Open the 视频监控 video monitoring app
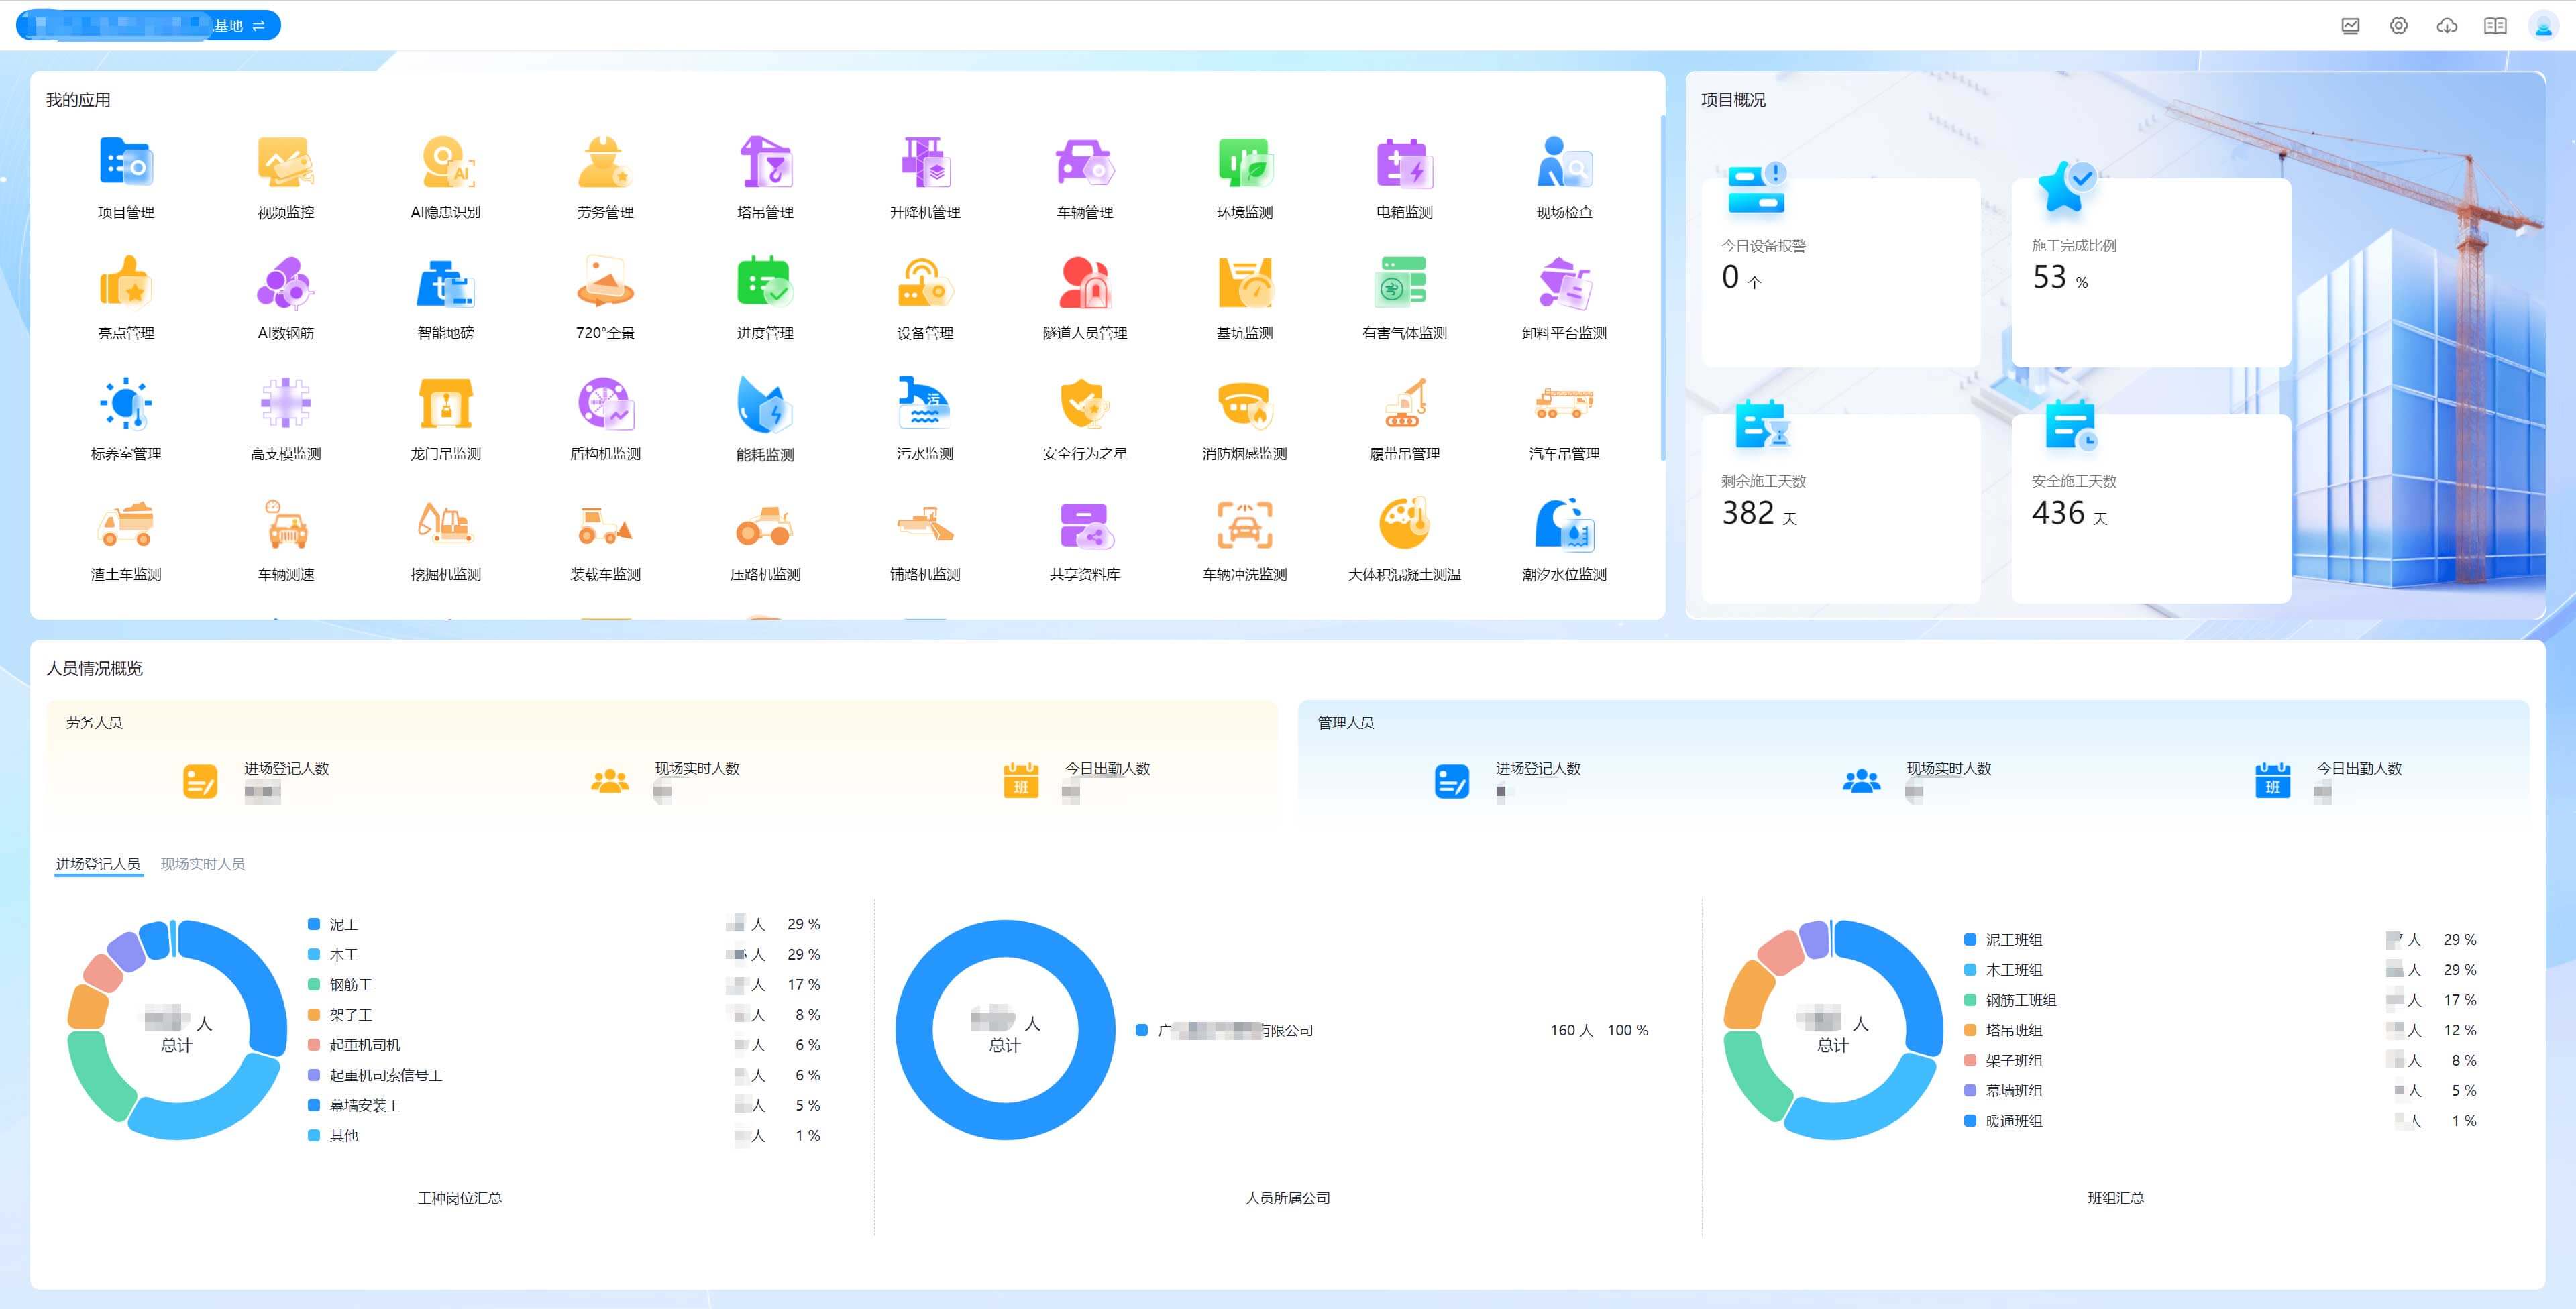The image size is (2576, 1309). pos(286,164)
